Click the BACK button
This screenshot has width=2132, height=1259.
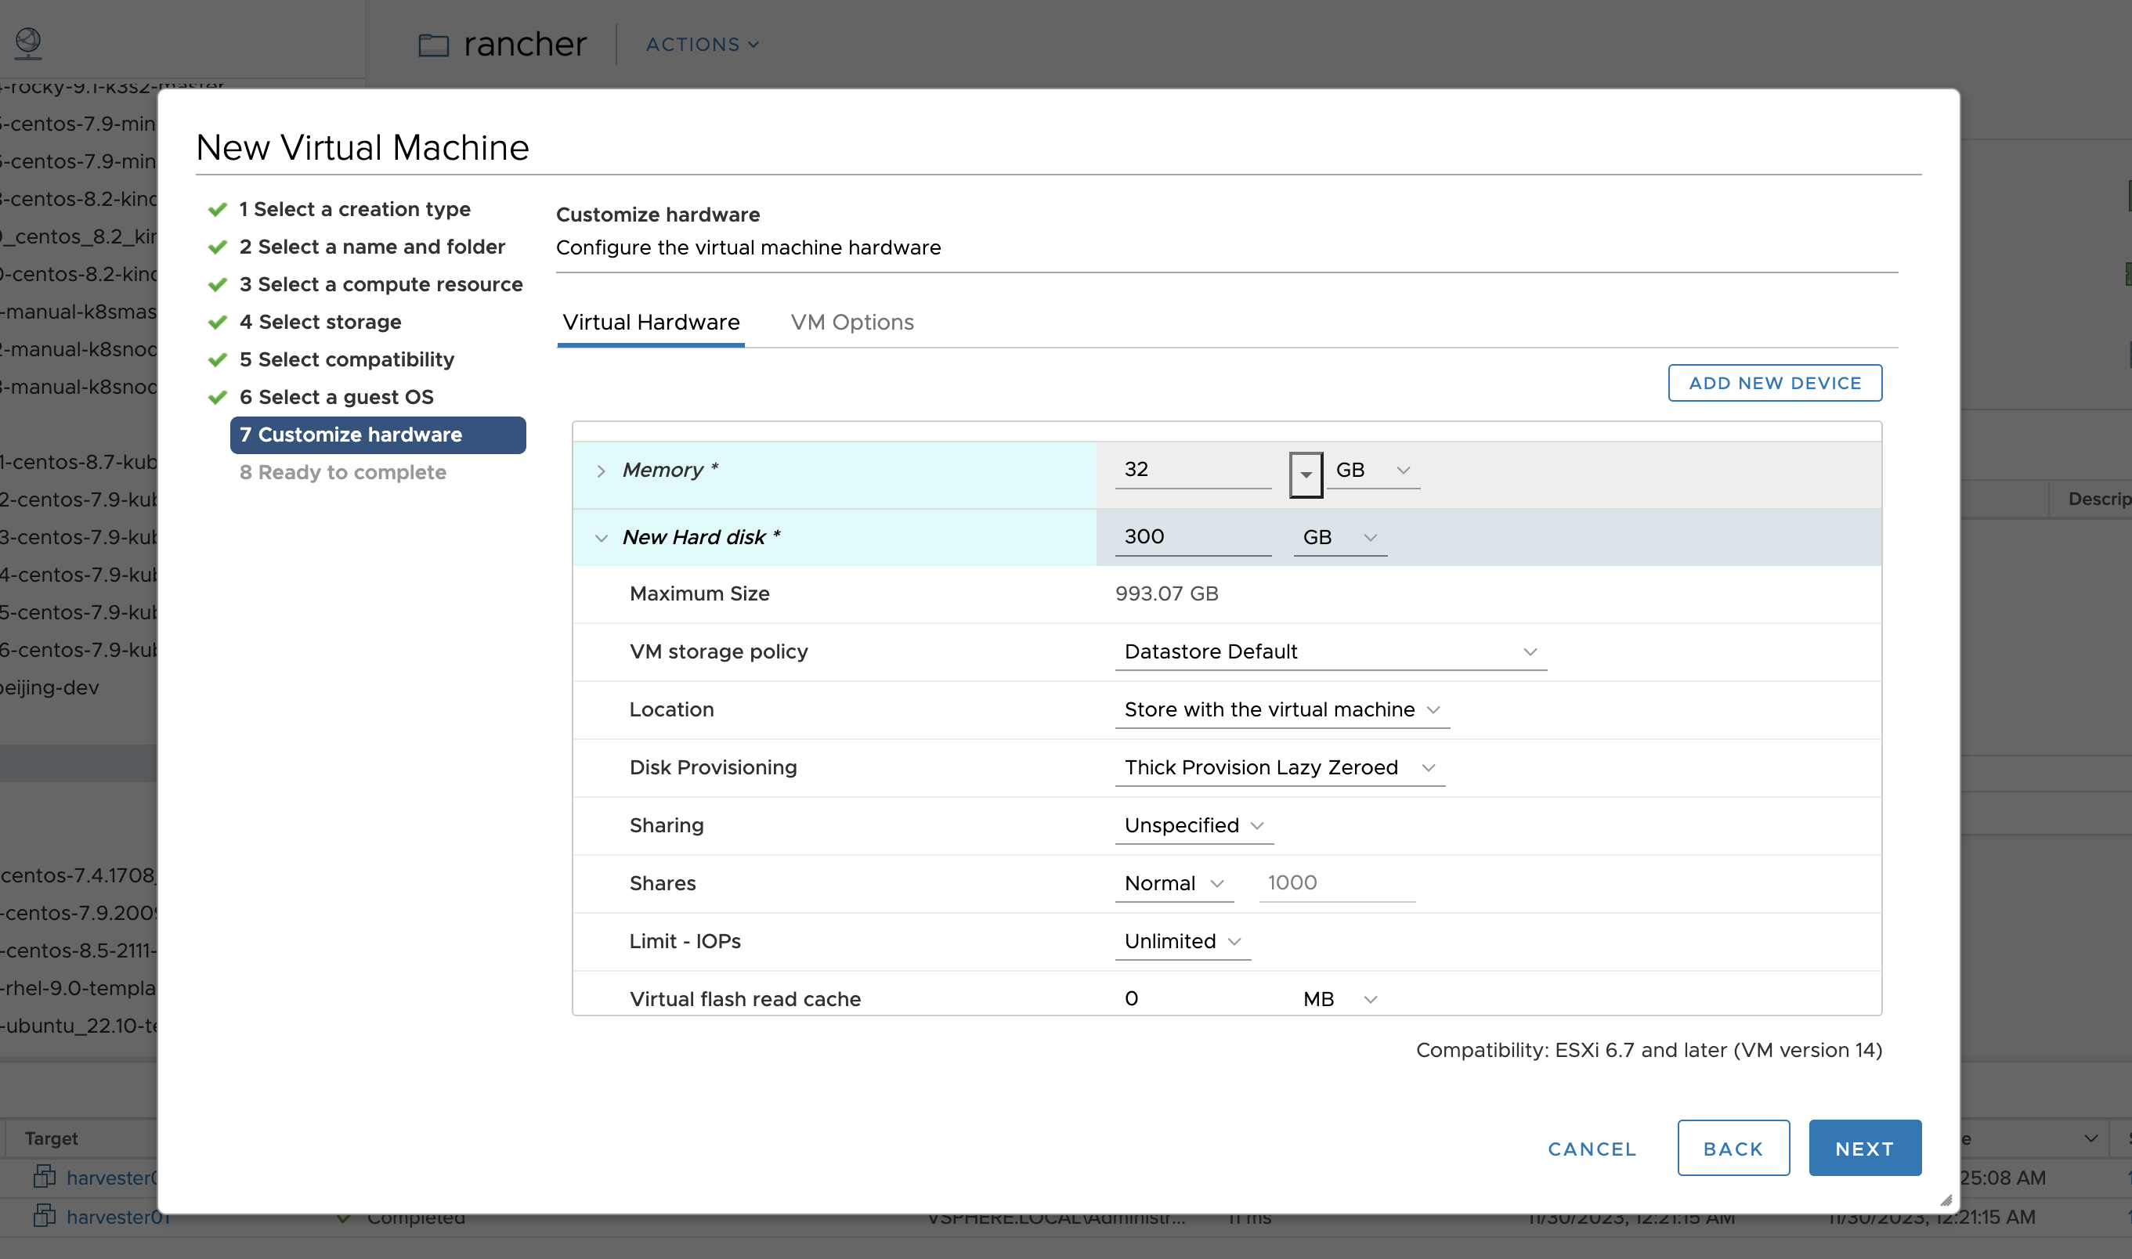click(x=1733, y=1148)
